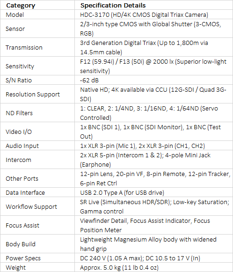
Task: Select the Resolution Support cell
Action: pos(37,94)
